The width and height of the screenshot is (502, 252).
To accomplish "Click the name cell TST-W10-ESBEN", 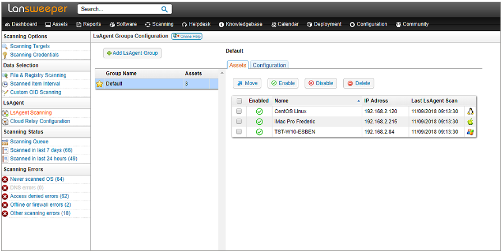I will coord(317,132).
